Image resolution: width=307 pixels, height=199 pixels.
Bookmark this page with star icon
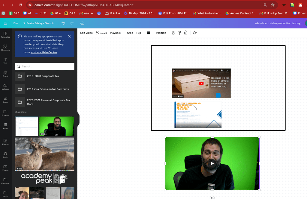pyautogui.click(x=273, y=5)
